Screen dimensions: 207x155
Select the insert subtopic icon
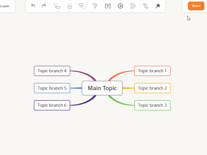pos(82,6)
